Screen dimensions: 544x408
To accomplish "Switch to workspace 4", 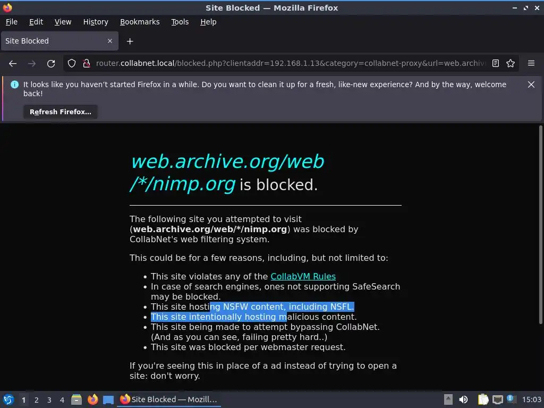I will [62, 400].
